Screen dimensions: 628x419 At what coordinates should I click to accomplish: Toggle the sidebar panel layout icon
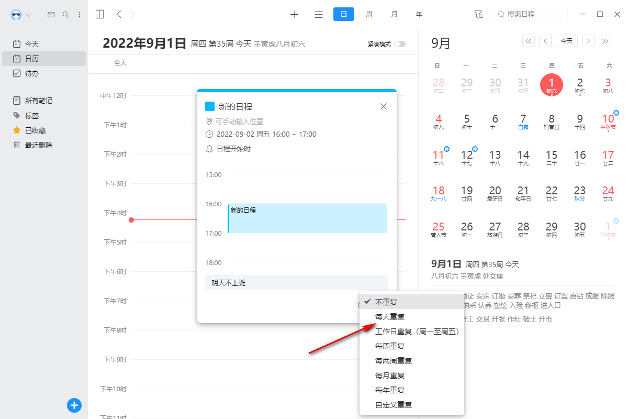(100, 15)
